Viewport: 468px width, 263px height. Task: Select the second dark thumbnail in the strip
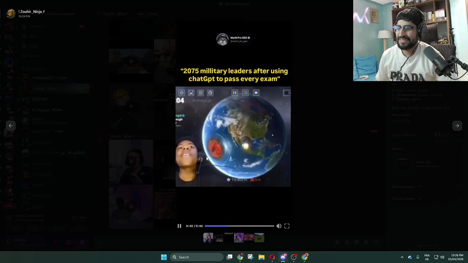[x=219, y=238]
